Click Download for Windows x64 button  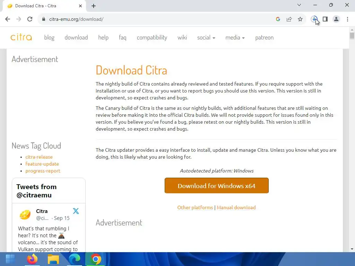(x=217, y=186)
